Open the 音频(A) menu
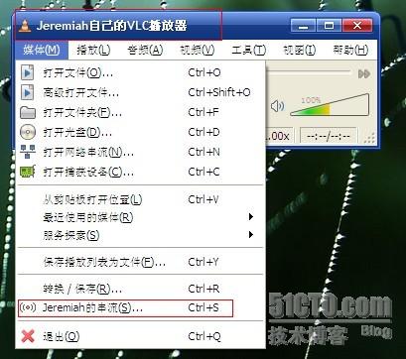The image size is (406, 359). coord(145,50)
